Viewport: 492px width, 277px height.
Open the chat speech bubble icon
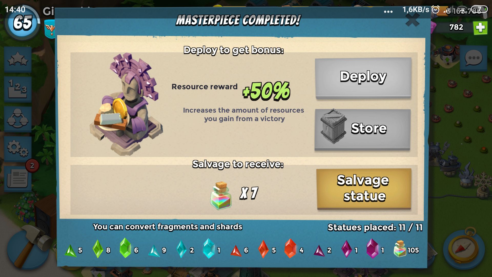474,58
